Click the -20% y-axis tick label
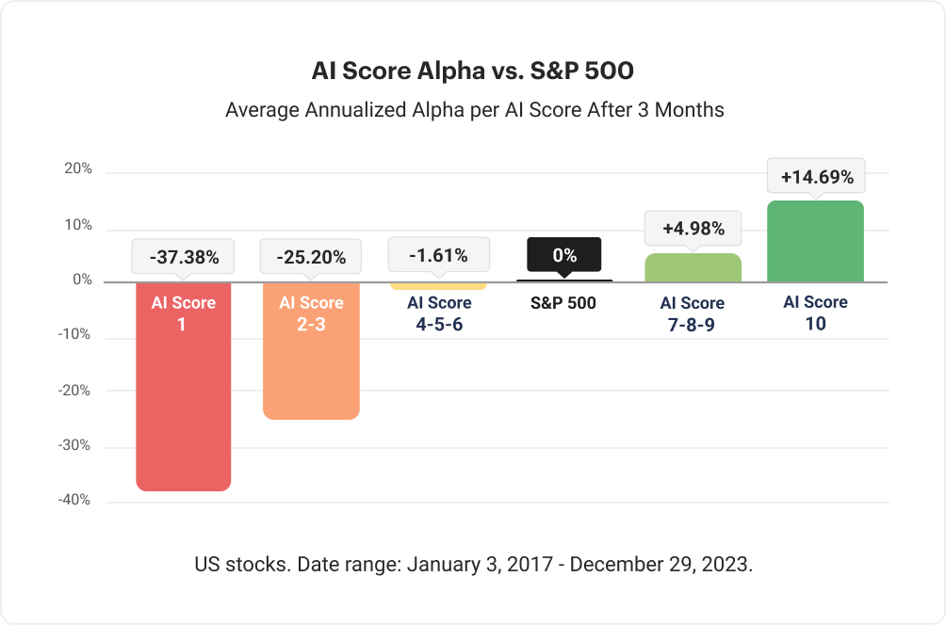The image size is (946, 625). [x=74, y=390]
